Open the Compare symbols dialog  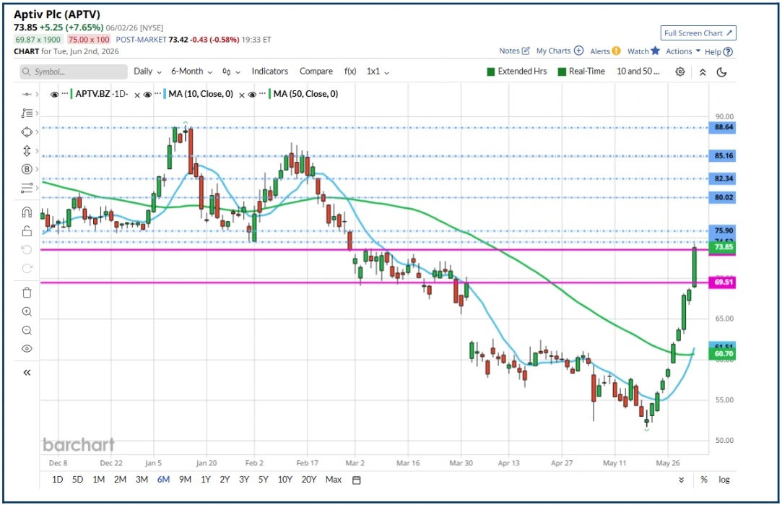point(316,72)
